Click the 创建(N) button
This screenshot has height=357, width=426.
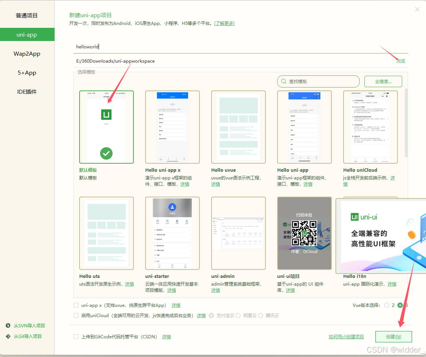pyautogui.click(x=393, y=336)
